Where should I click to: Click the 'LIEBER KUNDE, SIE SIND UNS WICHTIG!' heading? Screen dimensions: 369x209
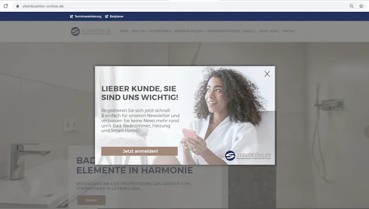[139, 93]
